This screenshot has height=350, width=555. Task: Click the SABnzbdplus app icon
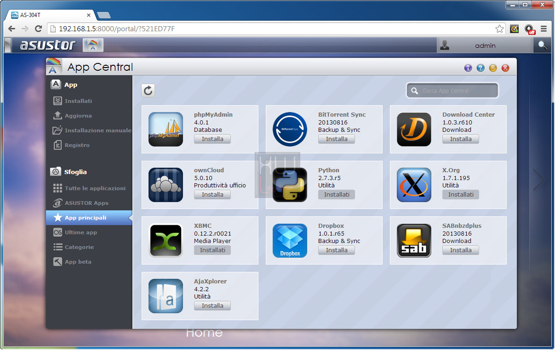point(414,241)
